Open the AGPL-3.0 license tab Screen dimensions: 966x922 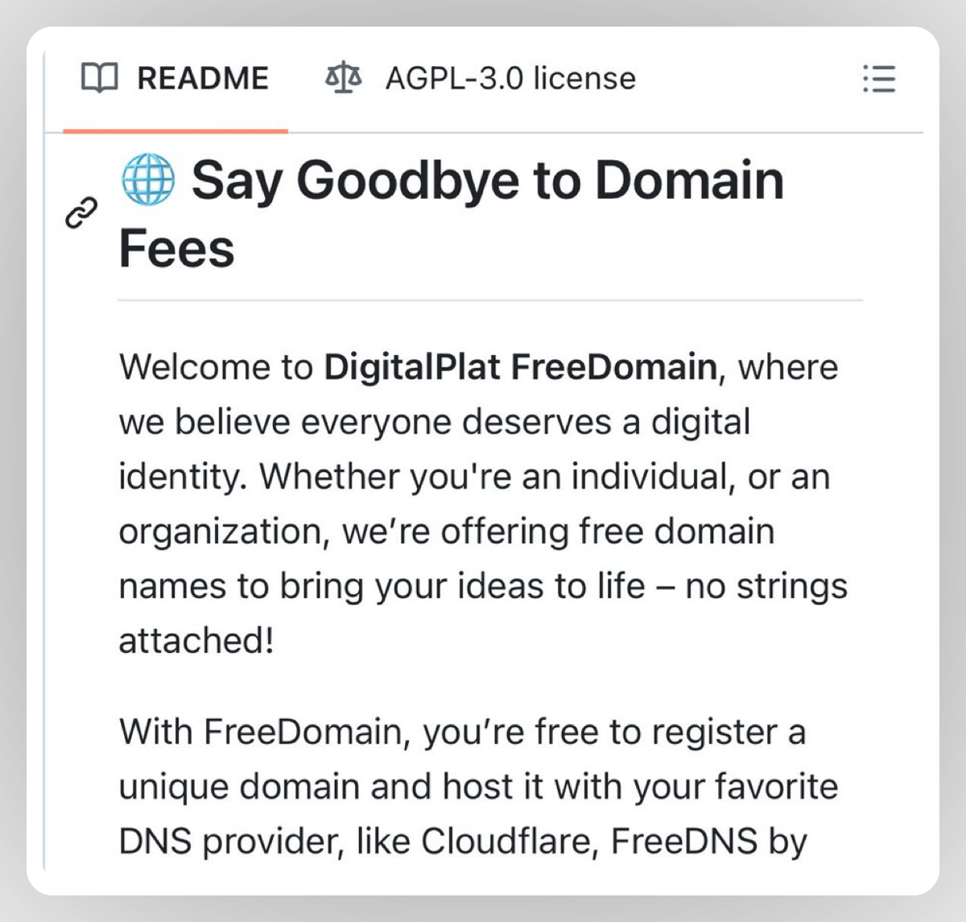(x=510, y=79)
